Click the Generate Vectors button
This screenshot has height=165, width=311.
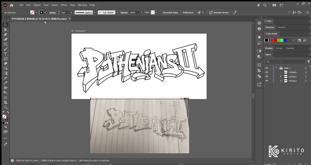(x=219, y=12)
